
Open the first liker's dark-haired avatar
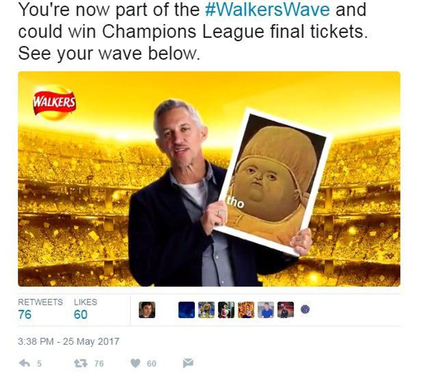click(147, 310)
